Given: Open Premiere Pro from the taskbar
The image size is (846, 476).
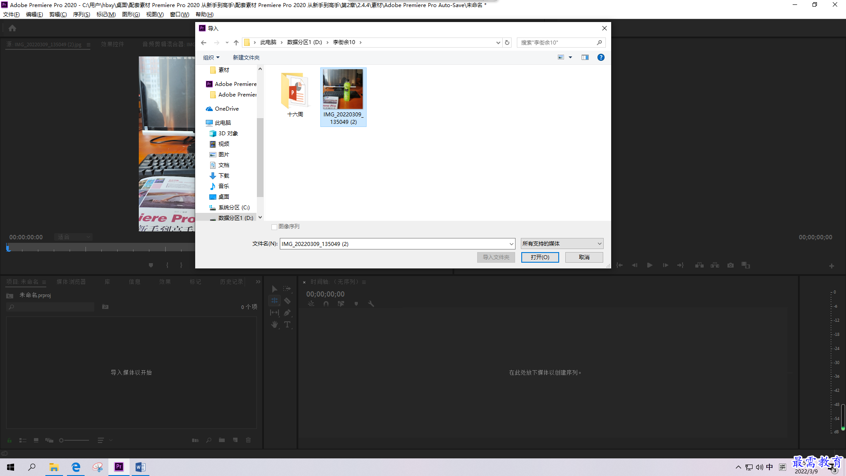Looking at the screenshot, I should tap(119, 467).
